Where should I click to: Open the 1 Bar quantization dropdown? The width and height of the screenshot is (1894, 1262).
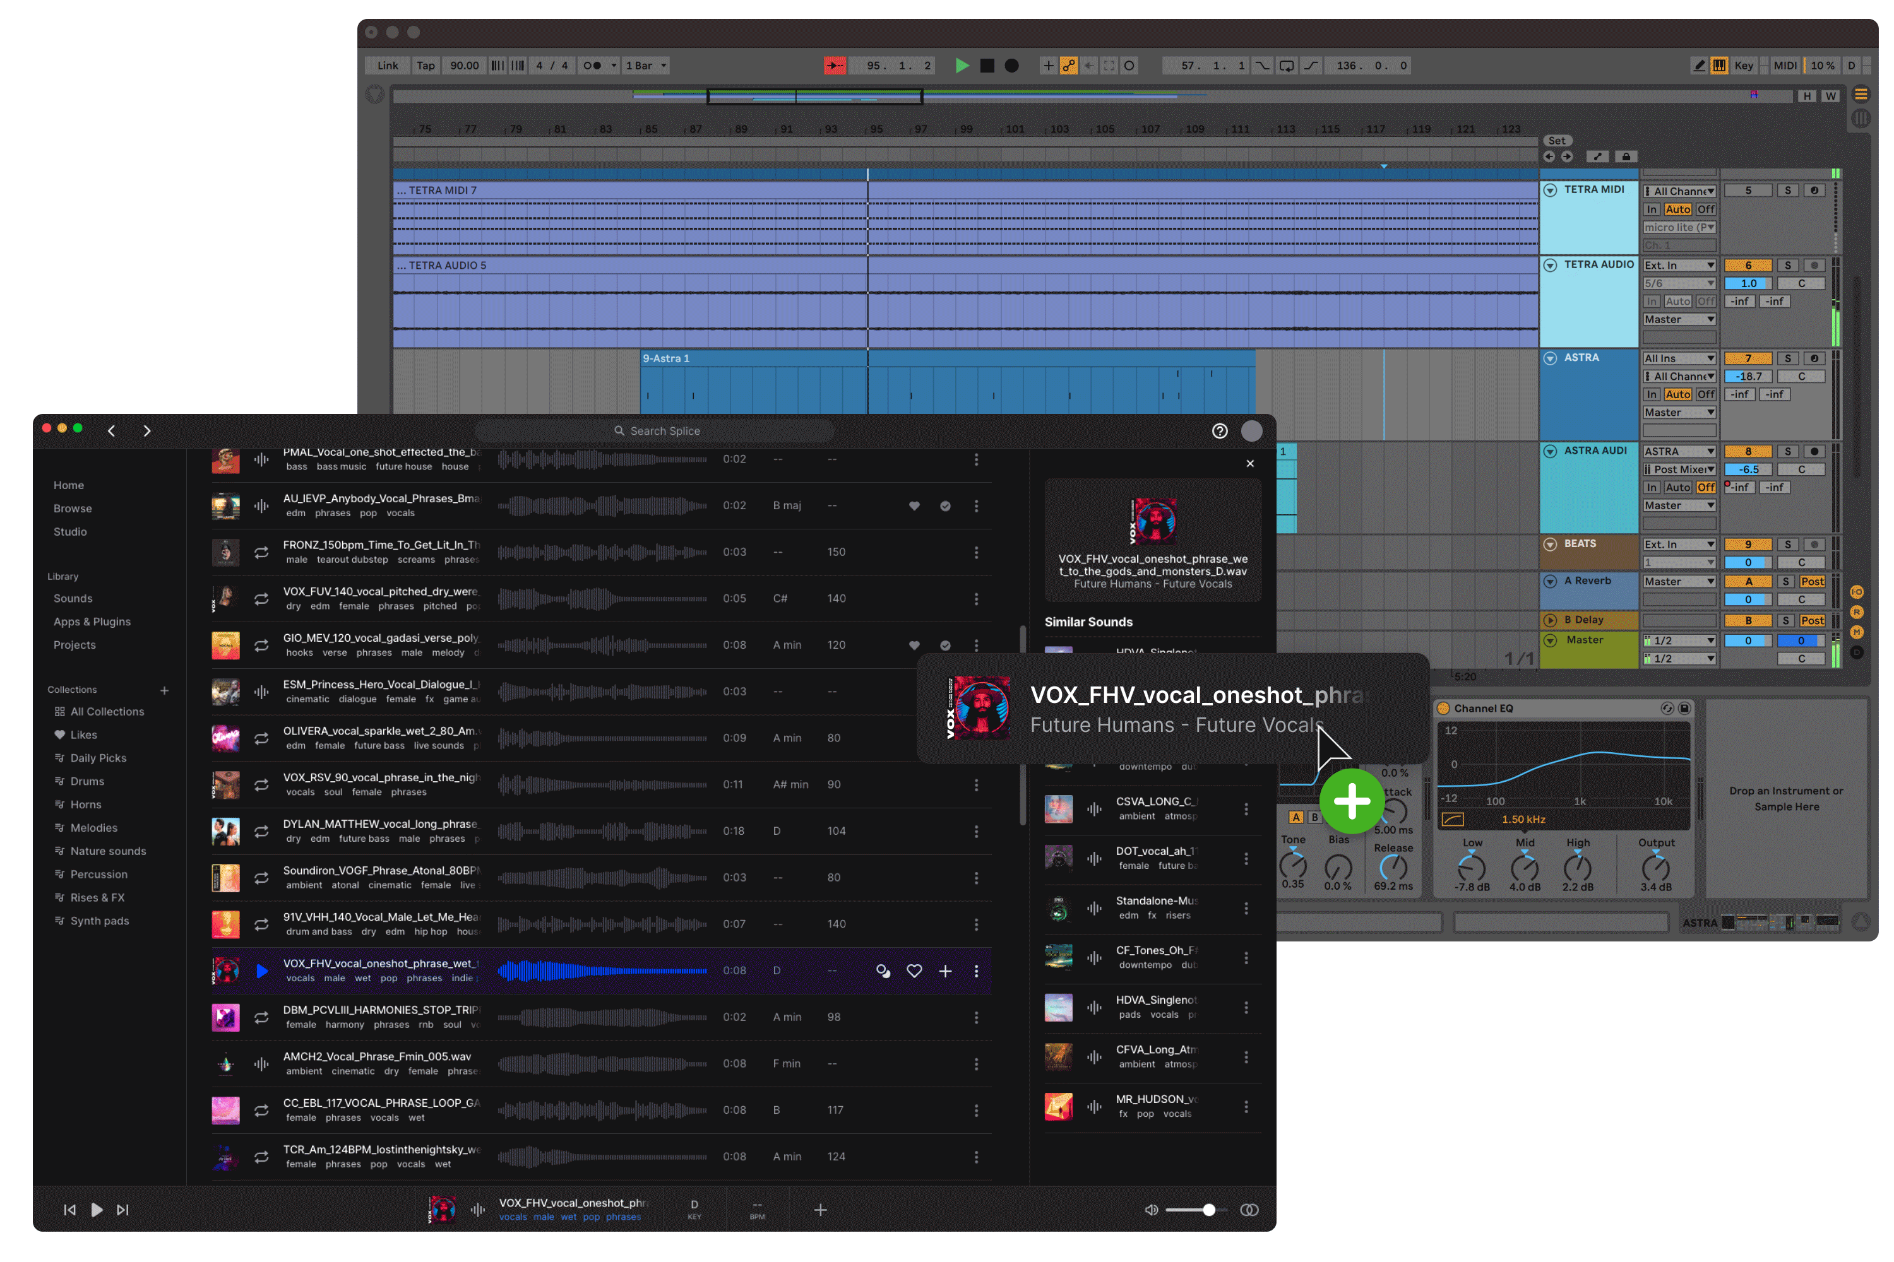coord(646,66)
